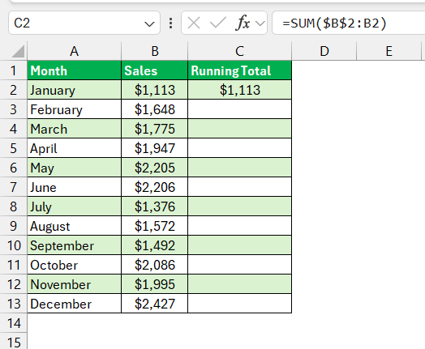Click the $1,648 sales cell
This screenshot has height=349, width=425.
(154, 109)
